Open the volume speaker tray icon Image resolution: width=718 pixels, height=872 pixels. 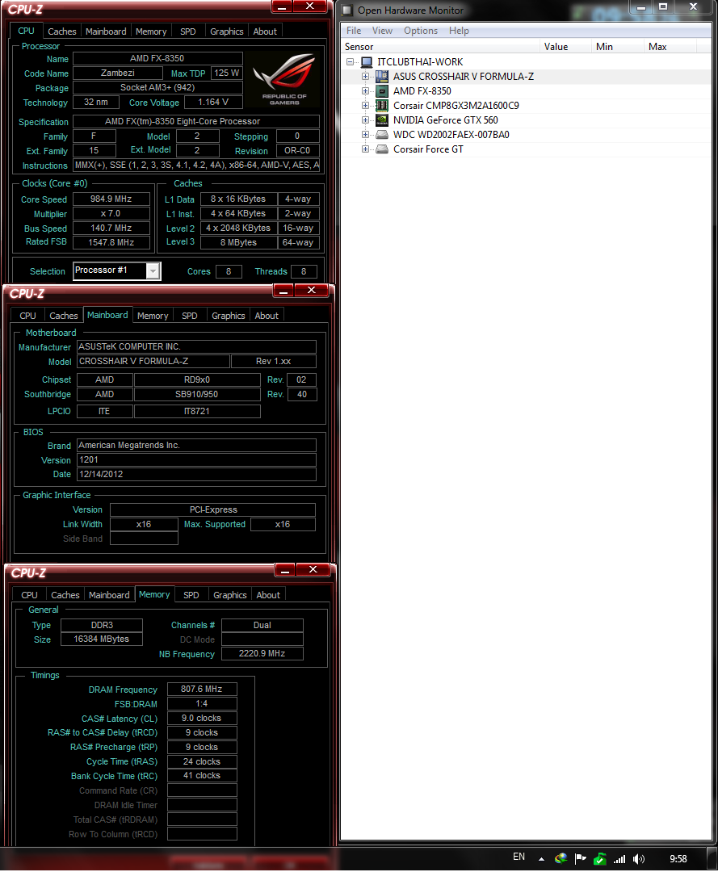639,858
